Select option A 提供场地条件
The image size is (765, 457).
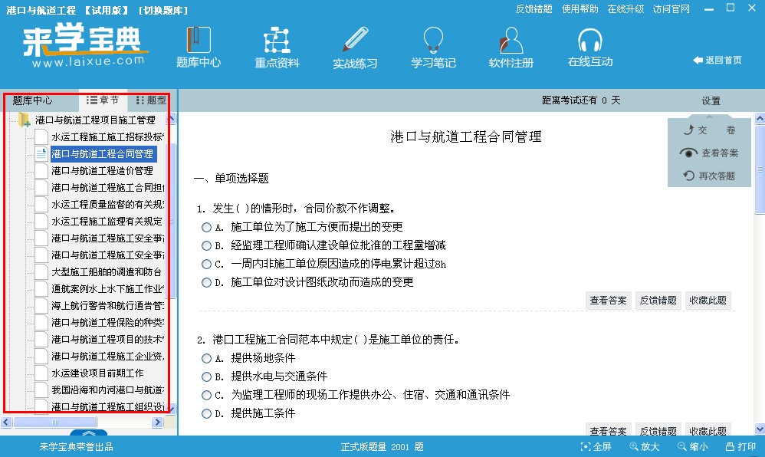[x=206, y=358]
